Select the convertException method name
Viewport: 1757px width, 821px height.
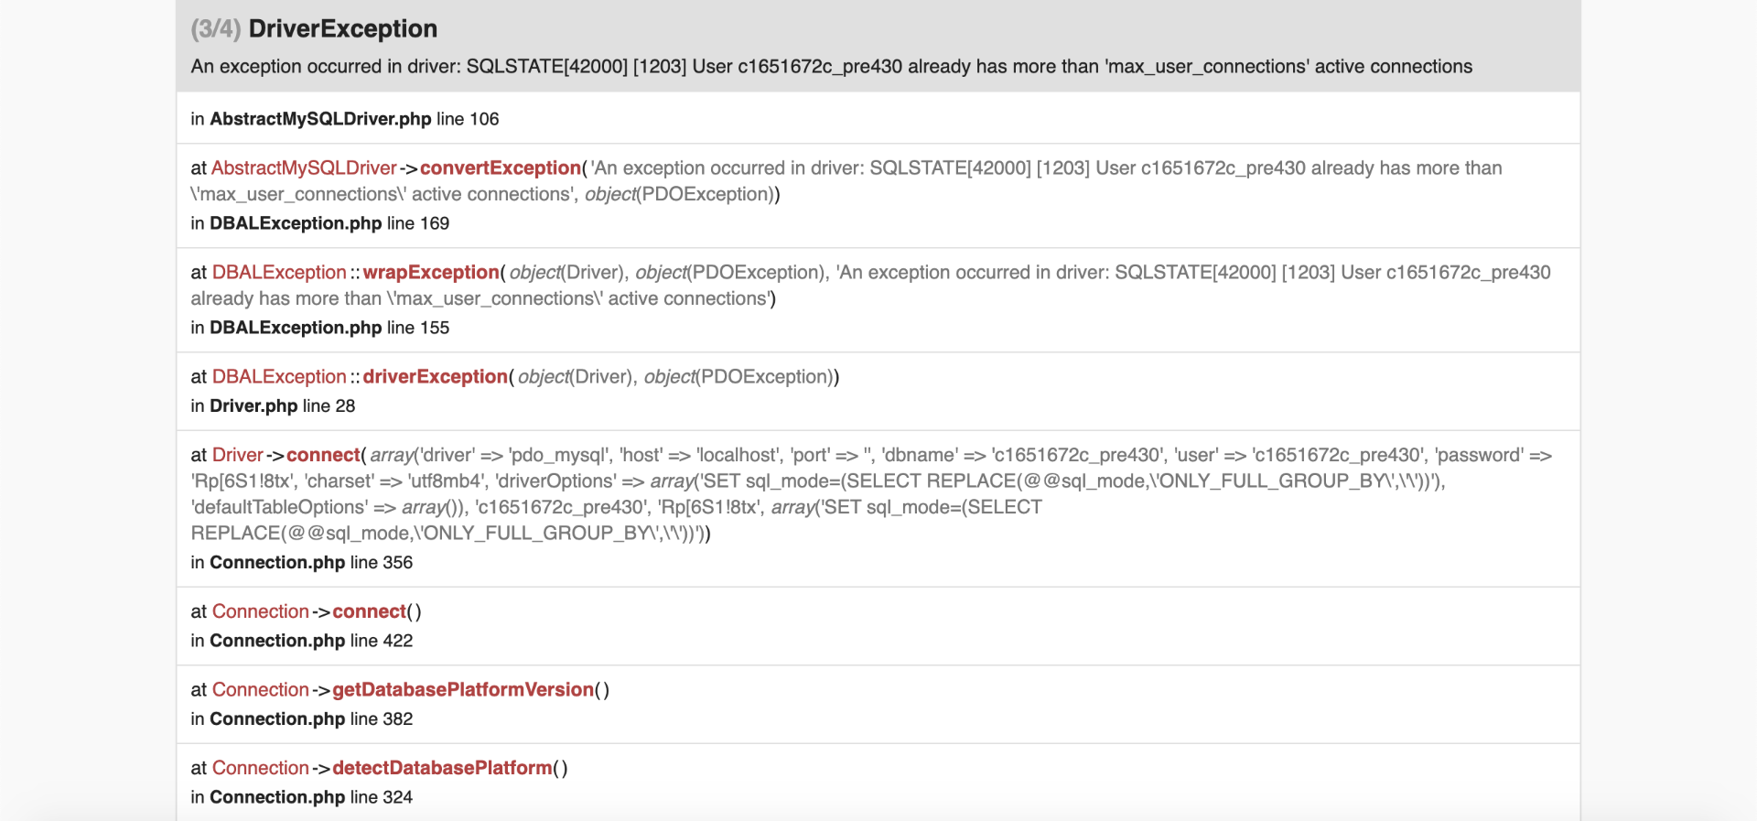(x=500, y=168)
